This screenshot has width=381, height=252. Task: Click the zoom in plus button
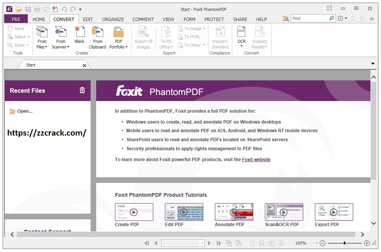[x=367, y=243]
